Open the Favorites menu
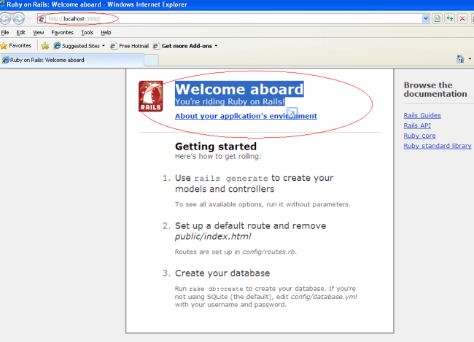This screenshot has width=474, height=342. pos(62,32)
